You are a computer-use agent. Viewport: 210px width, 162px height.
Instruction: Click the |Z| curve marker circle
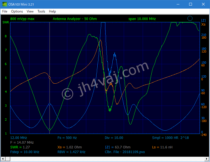click(50, 104)
